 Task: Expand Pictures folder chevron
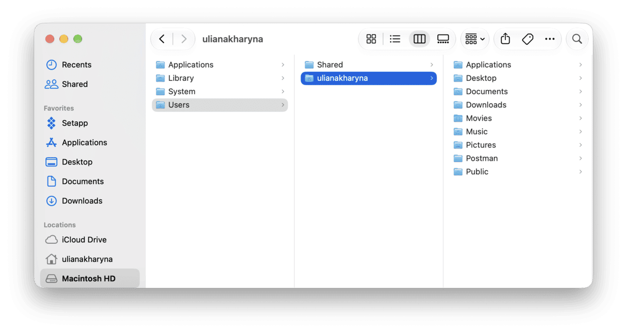pos(581,145)
